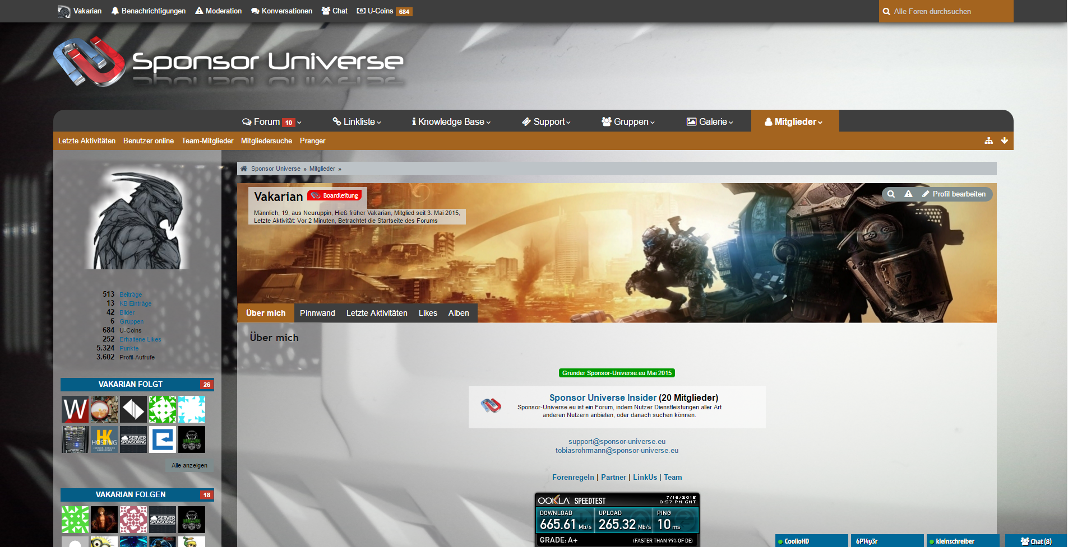Open the Moderation panel in top bar
Image resolution: width=1068 pixels, height=547 pixels.
click(x=218, y=11)
